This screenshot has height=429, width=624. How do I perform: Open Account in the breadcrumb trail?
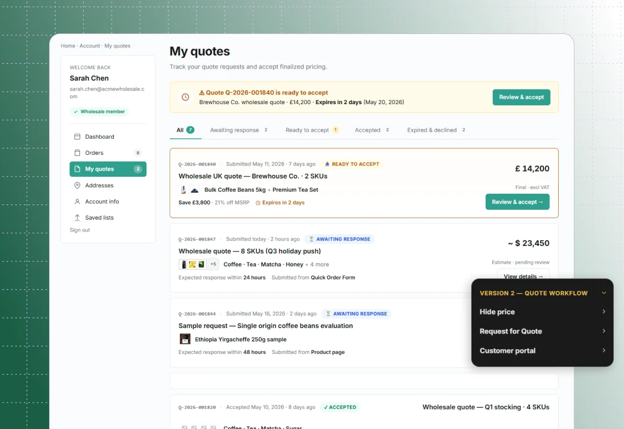[x=90, y=46]
